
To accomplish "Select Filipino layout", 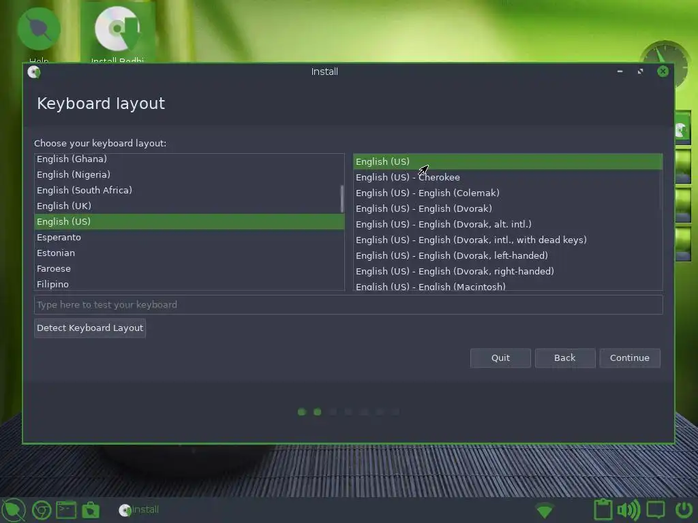I will [x=189, y=284].
